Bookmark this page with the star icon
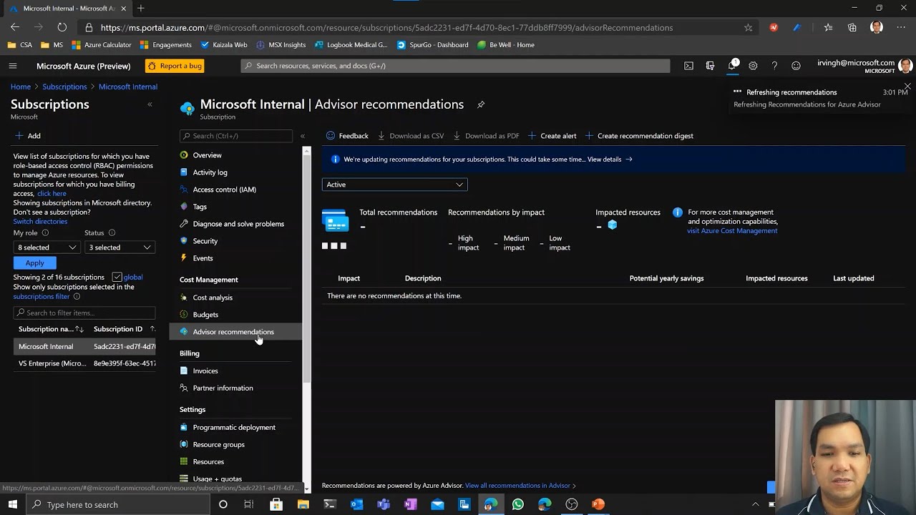Viewport: 916px width, 515px height. click(748, 27)
